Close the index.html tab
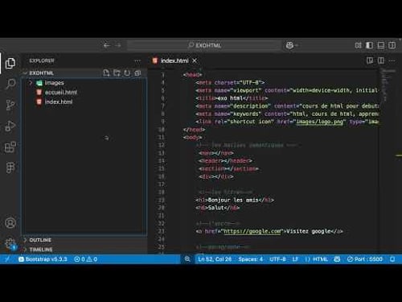The width and height of the screenshot is (402, 302). (195, 60)
